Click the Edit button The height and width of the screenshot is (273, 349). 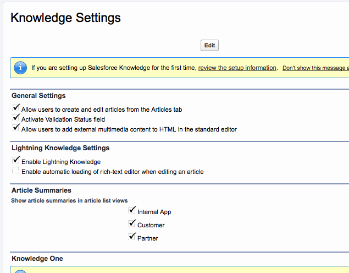pyautogui.click(x=209, y=46)
